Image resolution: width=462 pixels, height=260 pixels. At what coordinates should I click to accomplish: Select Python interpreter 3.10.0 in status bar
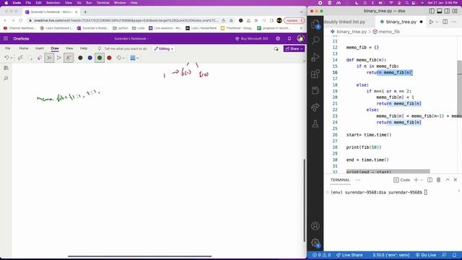(391, 255)
